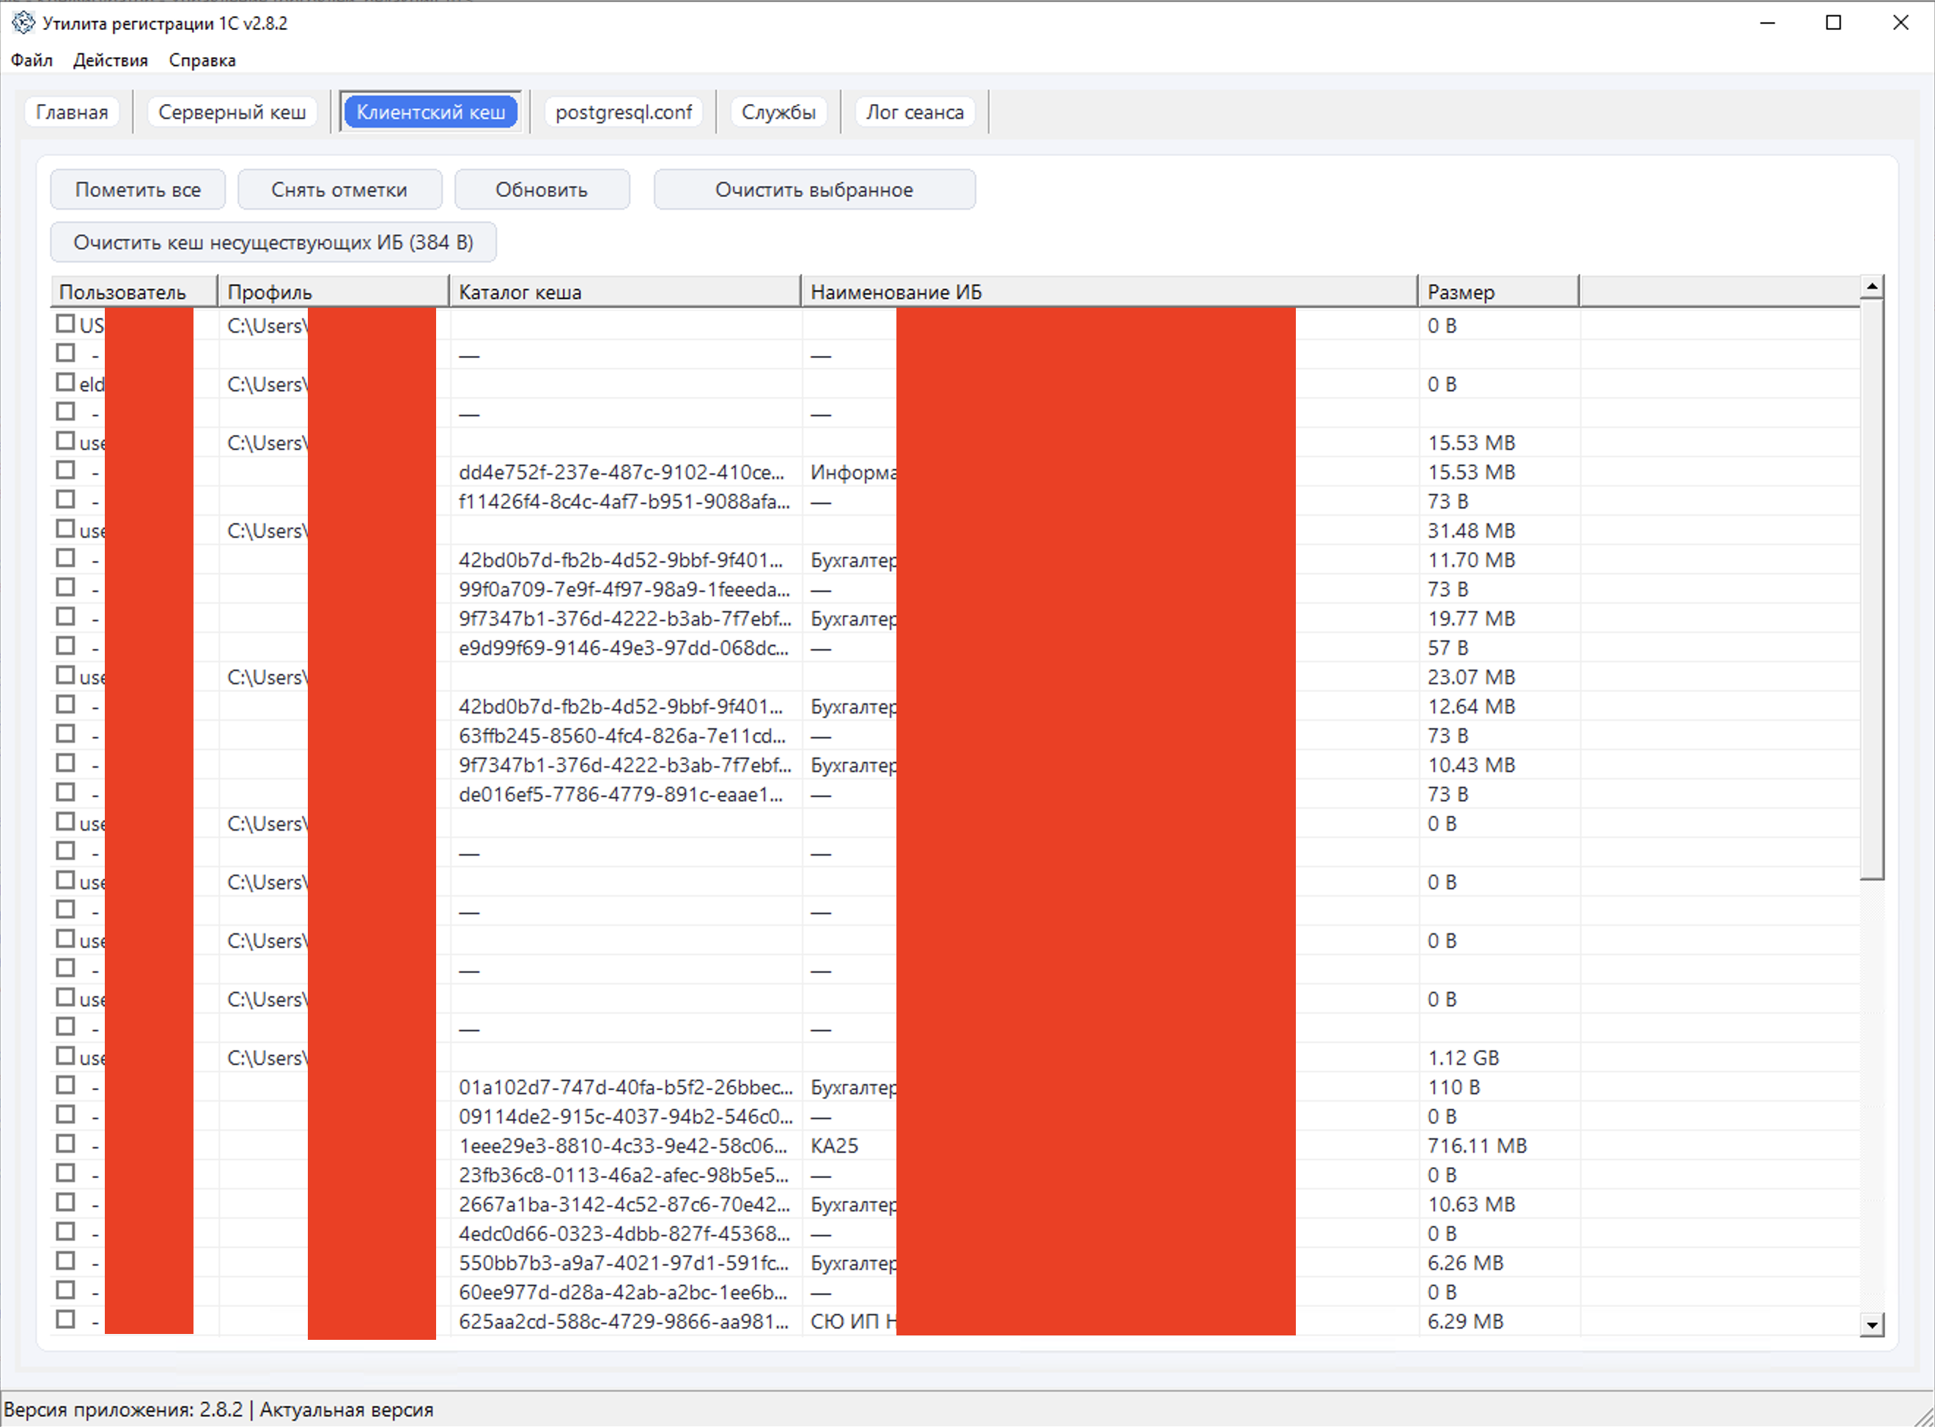
Task: Click the app icon in title bar
Action: (23, 23)
